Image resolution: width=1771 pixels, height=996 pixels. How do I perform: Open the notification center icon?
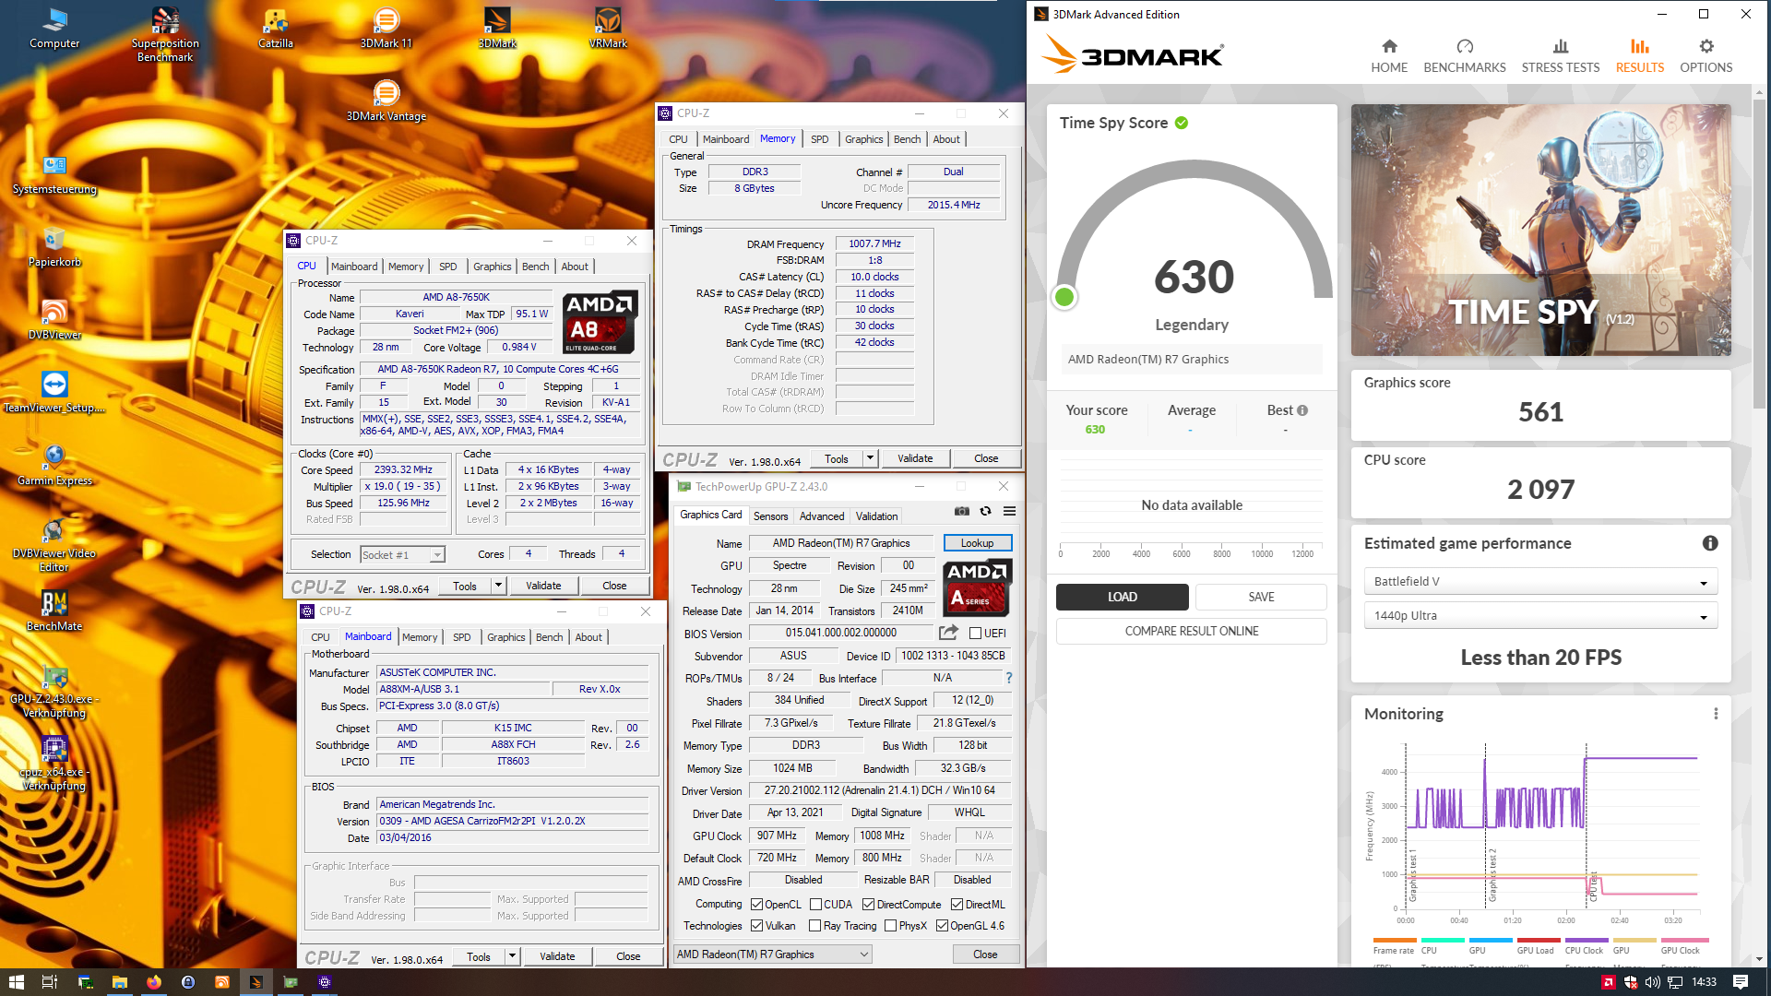(1741, 982)
